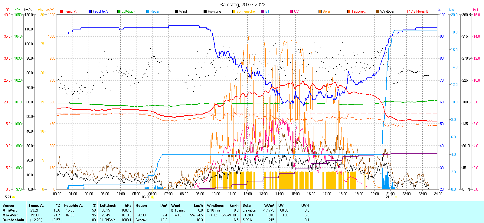Click the green Luftdruck legend square
Viewport: 484px width, 223px height.
tap(119, 11)
